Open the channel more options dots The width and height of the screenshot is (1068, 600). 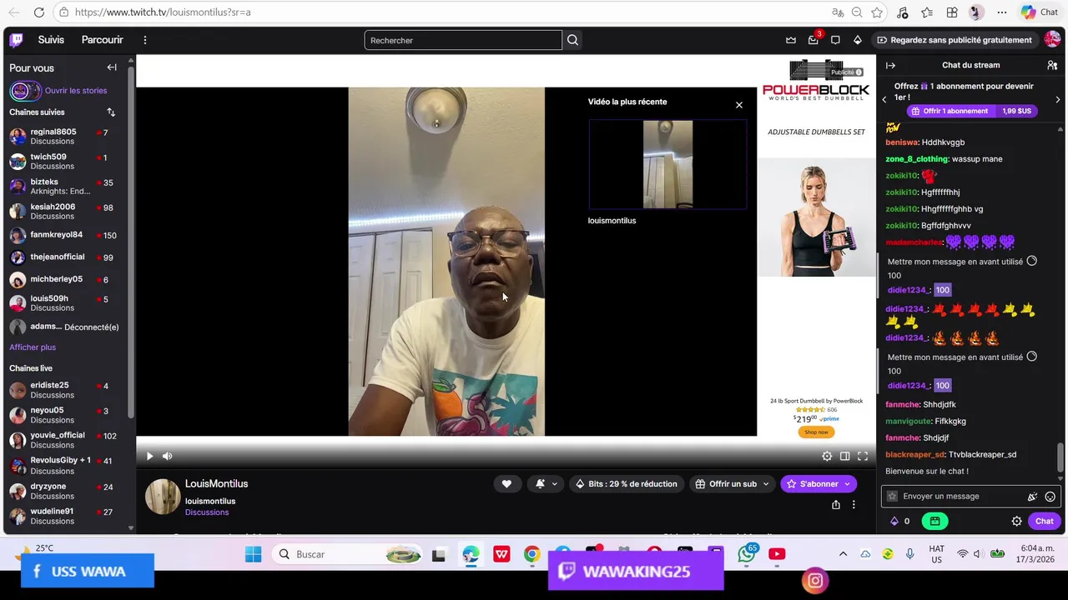pos(854,505)
